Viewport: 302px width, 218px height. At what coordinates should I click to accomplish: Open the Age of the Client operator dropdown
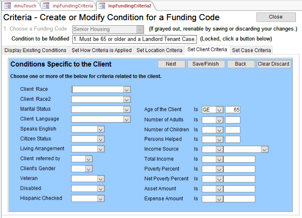[x=219, y=110]
